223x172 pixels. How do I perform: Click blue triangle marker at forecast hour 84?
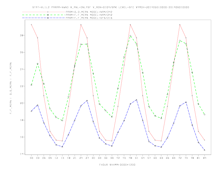pyautogui.click(x=205, y=150)
